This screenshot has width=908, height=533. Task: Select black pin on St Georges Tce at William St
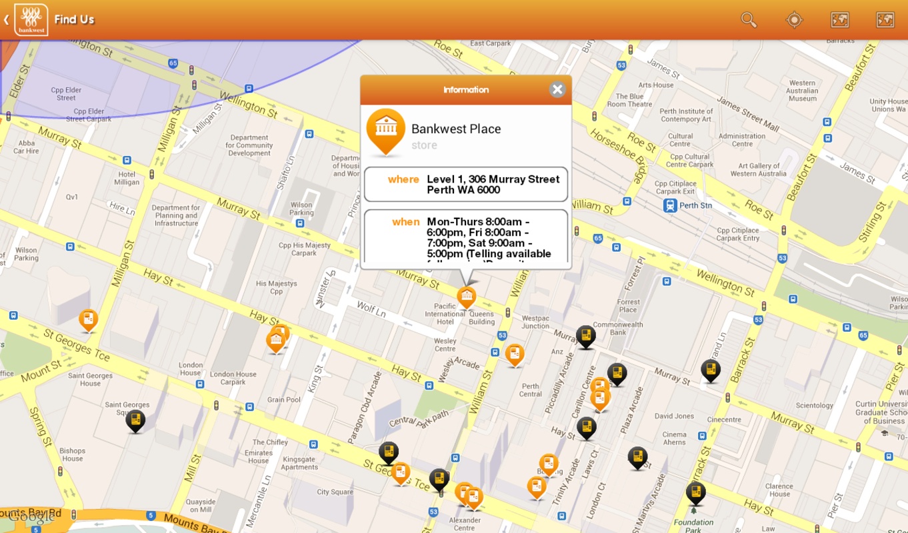(439, 480)
